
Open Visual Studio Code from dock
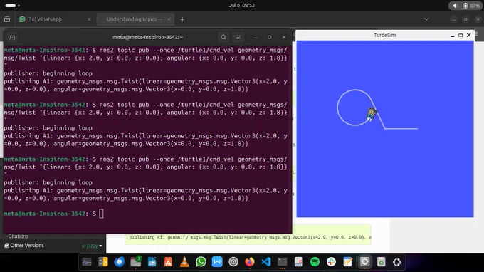(x=266, y=262)
